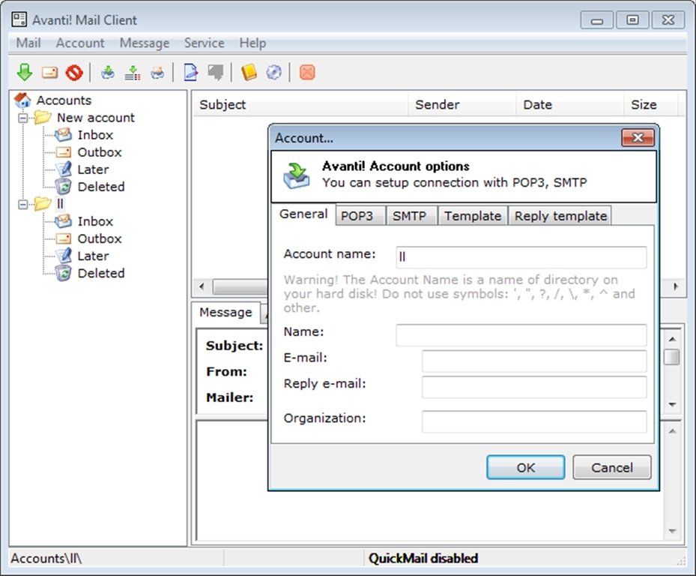Image resolution: width=696 pixels, height=576 pixels.
Task: Open the Message menu
Action: (x=145, y=43)
